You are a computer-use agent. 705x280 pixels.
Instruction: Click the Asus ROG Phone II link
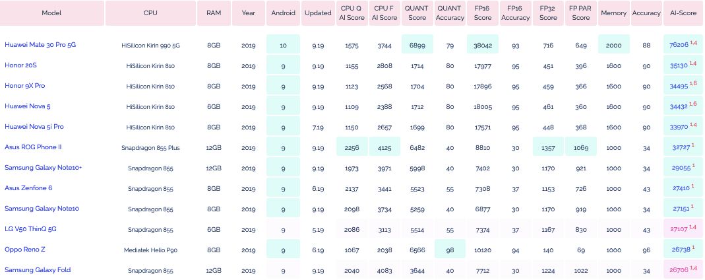[x=33, y=147]
